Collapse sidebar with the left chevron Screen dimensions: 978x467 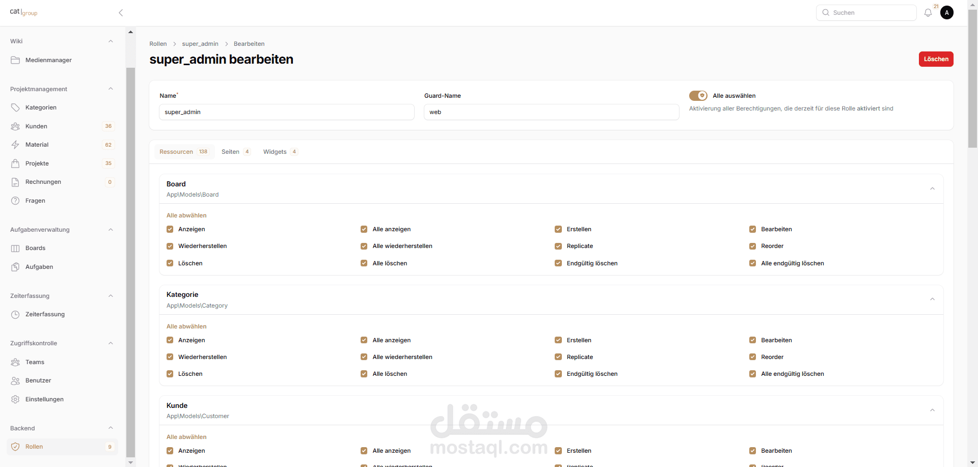click(x=121, y=13)
